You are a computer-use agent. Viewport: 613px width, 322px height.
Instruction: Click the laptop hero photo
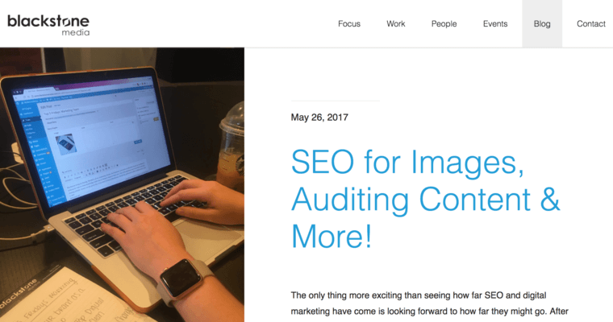click(122, 184)
